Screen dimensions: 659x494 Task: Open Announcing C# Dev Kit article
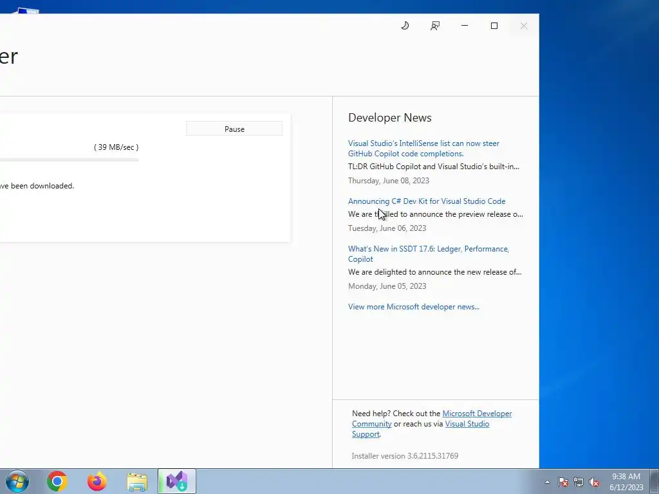pyautogui.click(x=427, y=201)
